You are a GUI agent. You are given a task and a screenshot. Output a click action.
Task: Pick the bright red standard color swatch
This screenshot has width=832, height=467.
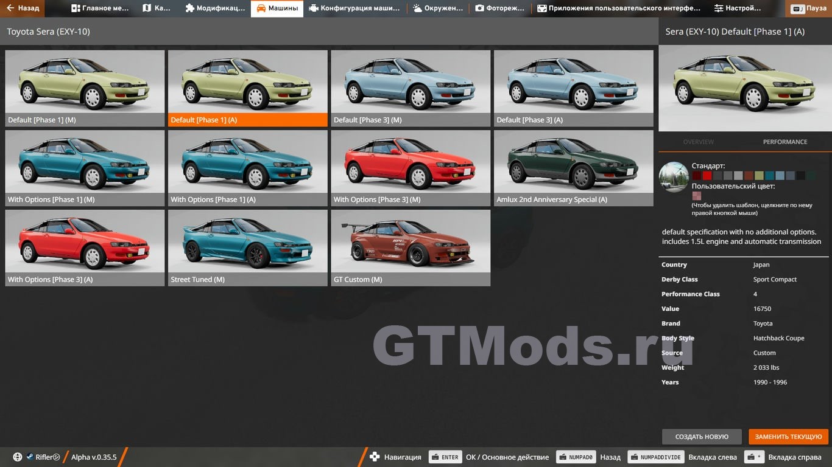(x=707, y=176)
